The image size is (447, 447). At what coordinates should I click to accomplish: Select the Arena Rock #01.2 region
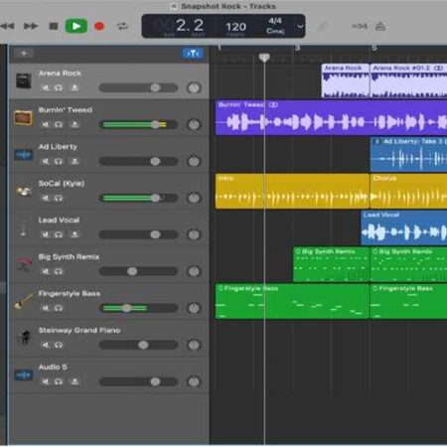pyautogui.click(x=408, y=81)
